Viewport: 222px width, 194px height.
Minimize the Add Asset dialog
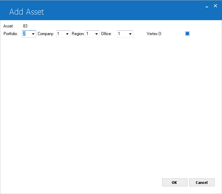point(207,7)
